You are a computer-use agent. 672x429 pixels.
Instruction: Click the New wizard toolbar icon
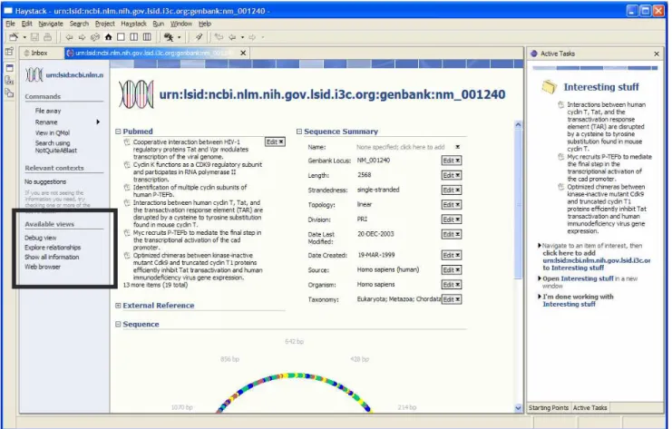(14, 37)
